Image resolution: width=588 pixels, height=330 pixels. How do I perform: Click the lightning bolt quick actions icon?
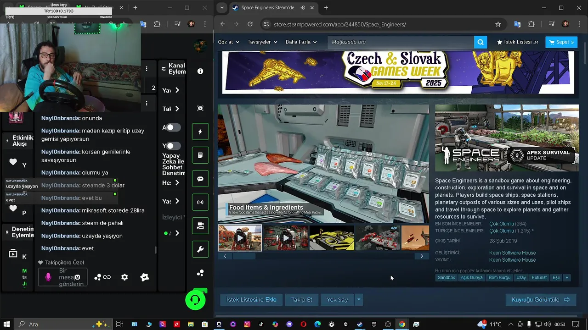(x=200, y=132)
